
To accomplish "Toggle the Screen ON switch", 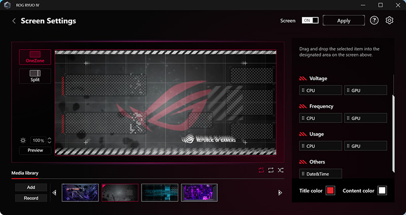I will coord(310,20).
